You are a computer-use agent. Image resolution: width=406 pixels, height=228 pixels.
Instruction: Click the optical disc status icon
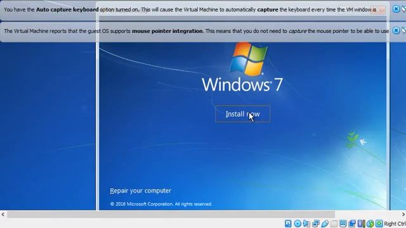[x=298, y=224]
